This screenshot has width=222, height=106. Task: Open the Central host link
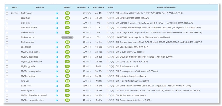[15, 13]
